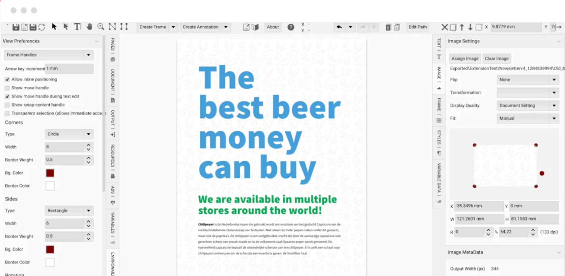Switch to the PAGES side tab
Viewport: 565px width, 276px height.
click(x=113, y=49)
